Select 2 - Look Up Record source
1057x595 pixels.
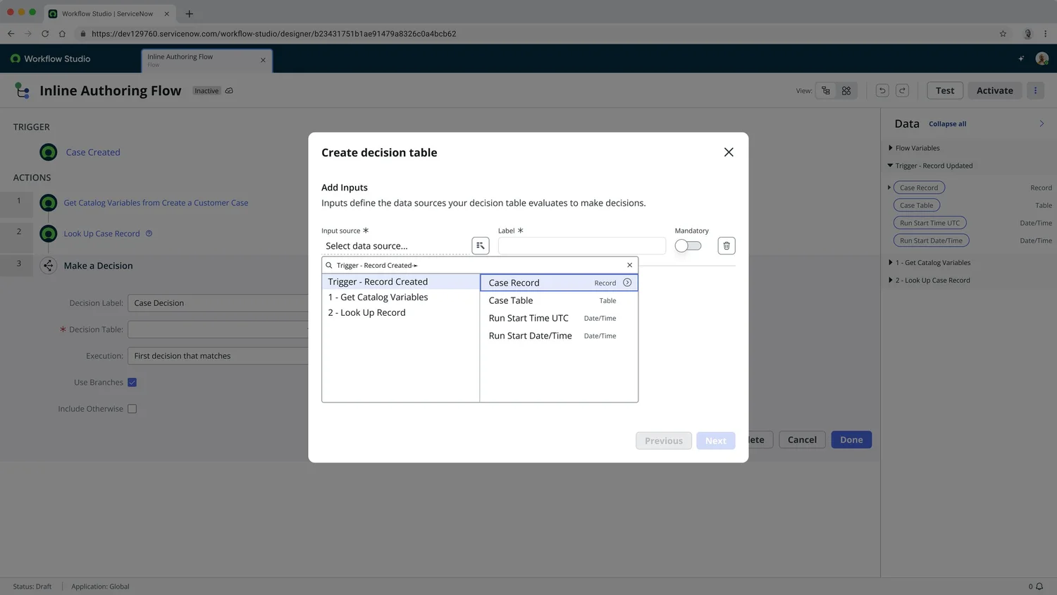(x=400, y=312)
